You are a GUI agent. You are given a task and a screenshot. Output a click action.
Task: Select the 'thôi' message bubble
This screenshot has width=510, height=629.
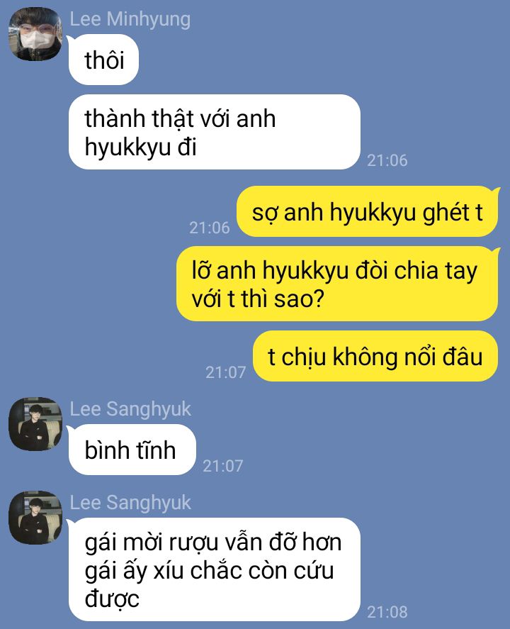[103, 60]
